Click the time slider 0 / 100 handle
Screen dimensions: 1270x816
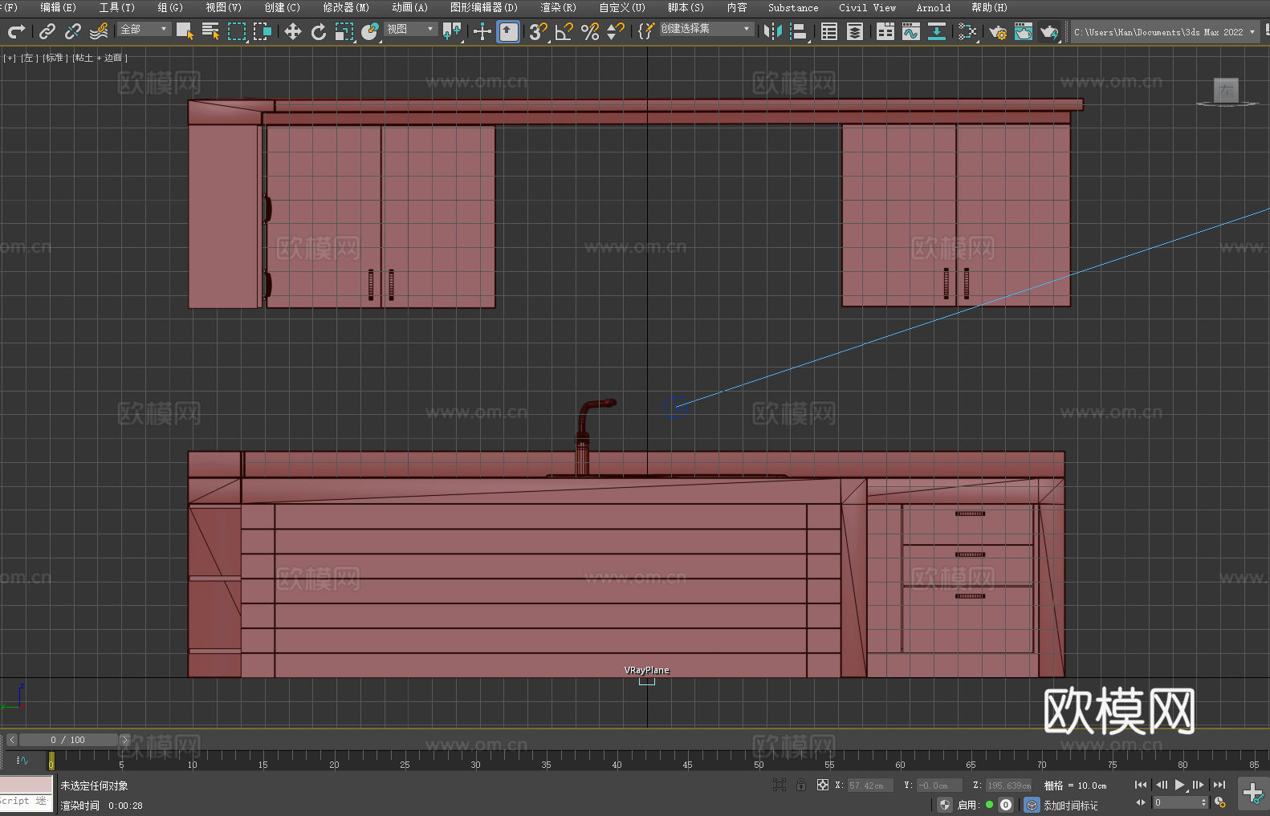click(69, 740)
